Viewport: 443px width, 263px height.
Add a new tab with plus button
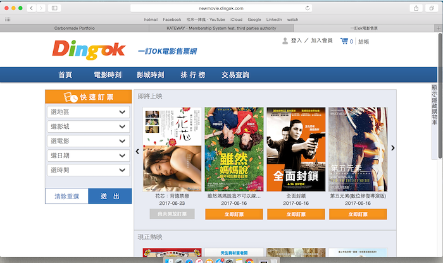pyautogui.click(x=439, y=28)
